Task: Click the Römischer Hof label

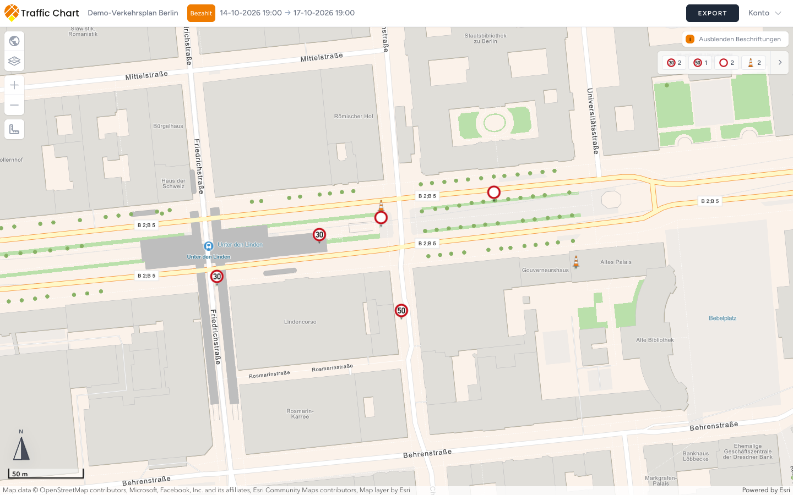Action: (354, 116)
